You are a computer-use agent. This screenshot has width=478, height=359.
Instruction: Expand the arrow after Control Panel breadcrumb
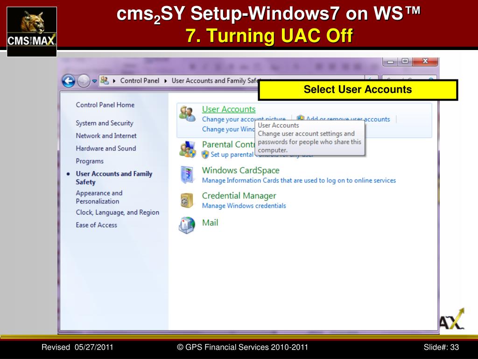(x=166, y=81)
